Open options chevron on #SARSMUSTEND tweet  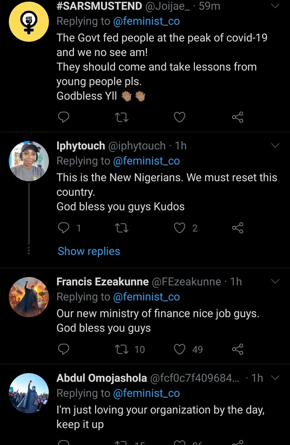[x=275, y=6]
